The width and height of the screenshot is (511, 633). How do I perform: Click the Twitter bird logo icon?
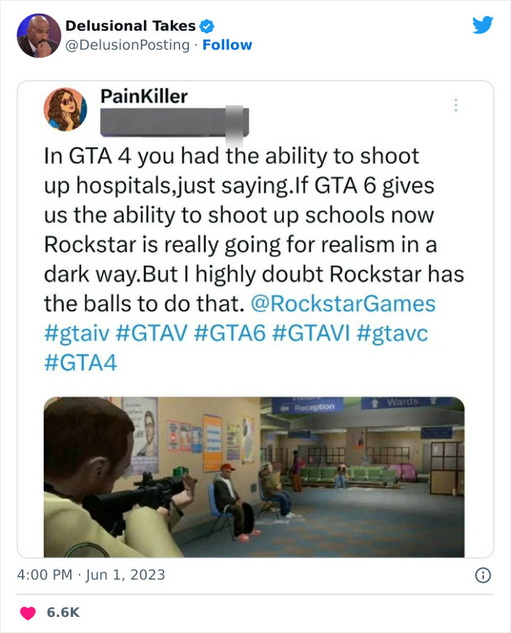click(x=483, y=25)
